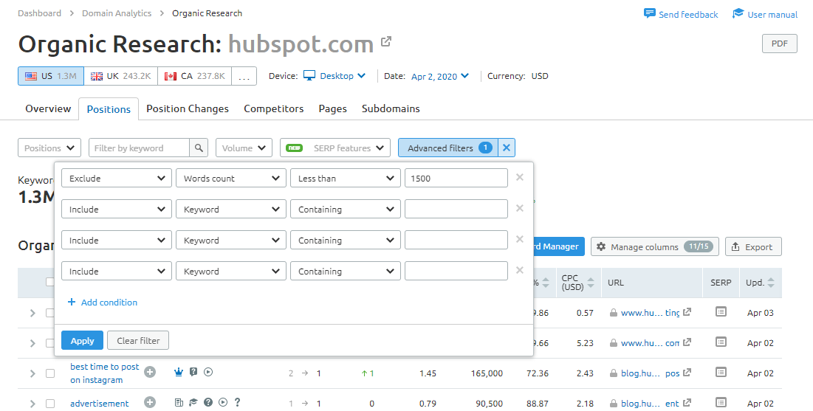Open the hubspot.com external link icon
813x411 pixels.
(x=385, y=41)
